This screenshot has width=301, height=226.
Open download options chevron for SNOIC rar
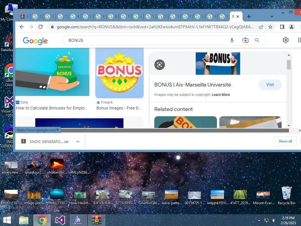tap(78, 142)
